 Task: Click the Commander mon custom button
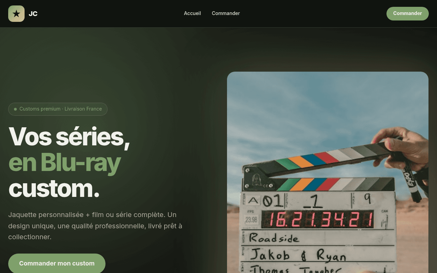tap(57, 263)
